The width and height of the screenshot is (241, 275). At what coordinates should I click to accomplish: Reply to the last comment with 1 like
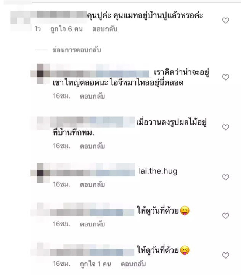pyautogui.click(x=133, y=264)
